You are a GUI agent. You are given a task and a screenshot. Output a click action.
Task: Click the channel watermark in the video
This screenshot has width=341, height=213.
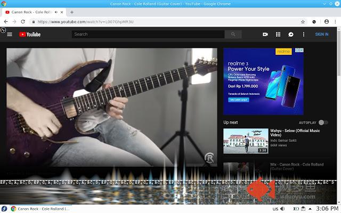pos(209,158)
